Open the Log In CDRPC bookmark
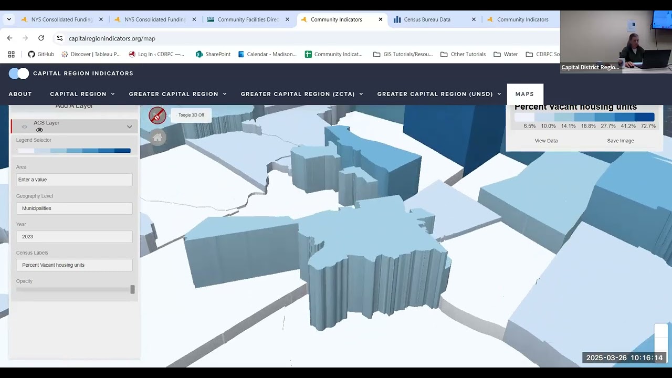672x378 pixels. coord(156,54)
